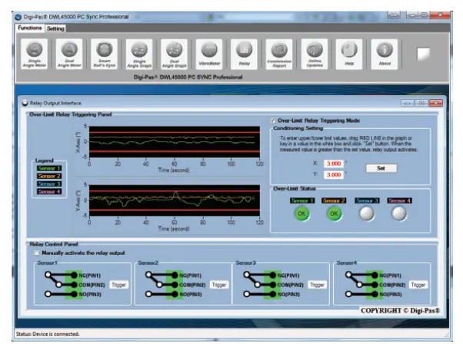The height and width of the screenshot is (350, 463).
Task: Show the About information
Action: click(385, 54)
